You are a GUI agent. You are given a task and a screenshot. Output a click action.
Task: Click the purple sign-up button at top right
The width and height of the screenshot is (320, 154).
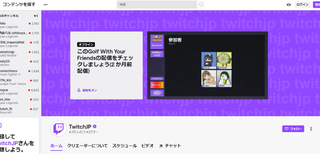coord(317,5)
